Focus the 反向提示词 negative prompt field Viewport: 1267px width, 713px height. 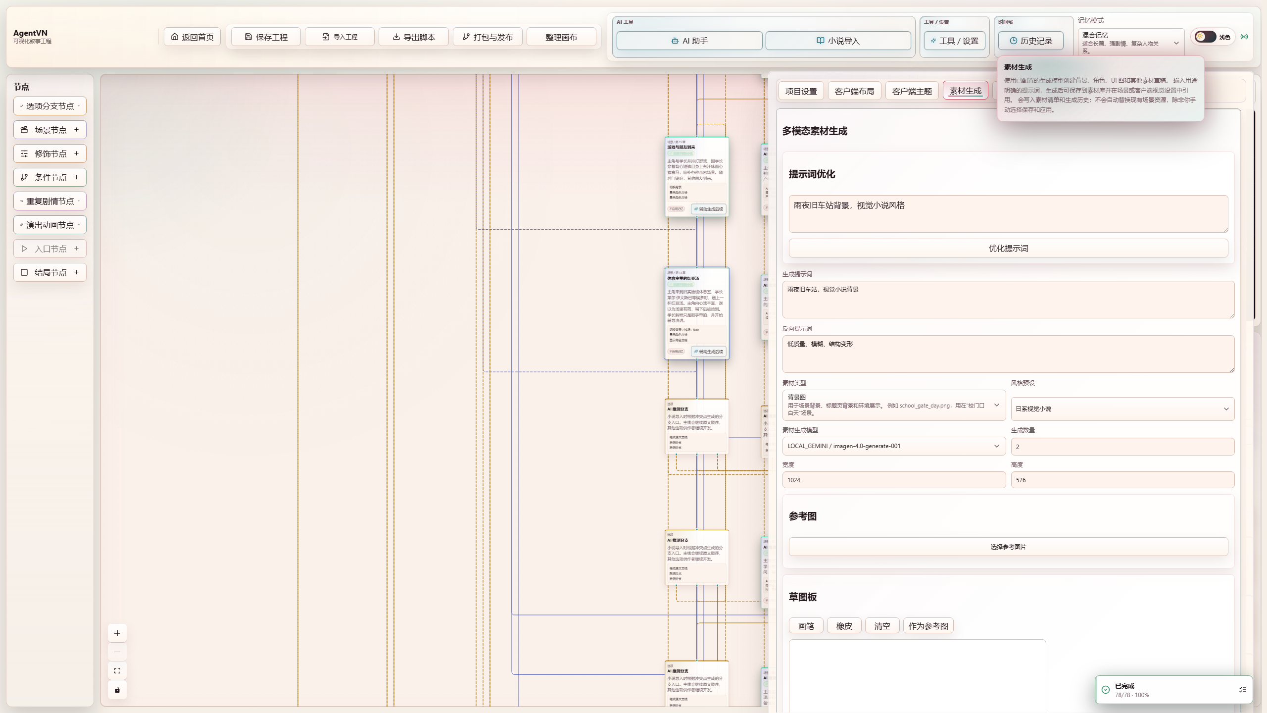pyautogui.click(x=1008, y=354)
